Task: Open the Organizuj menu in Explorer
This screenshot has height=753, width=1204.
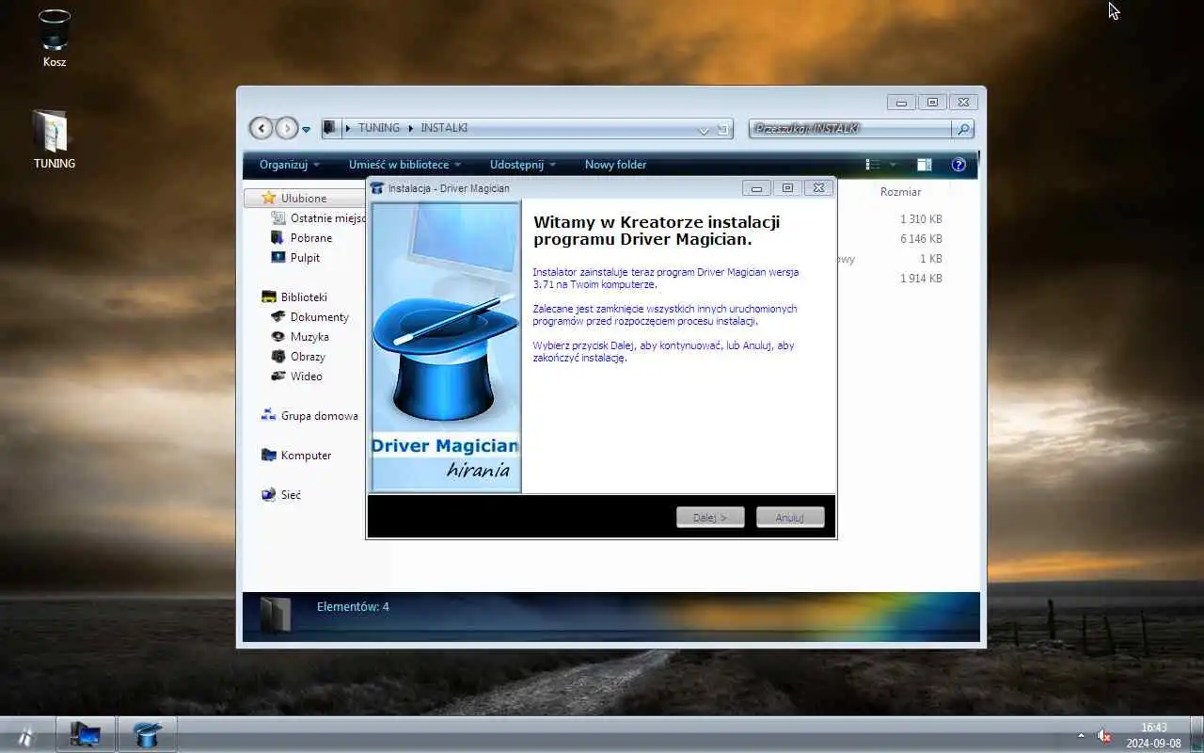Action: click(290, 165)
